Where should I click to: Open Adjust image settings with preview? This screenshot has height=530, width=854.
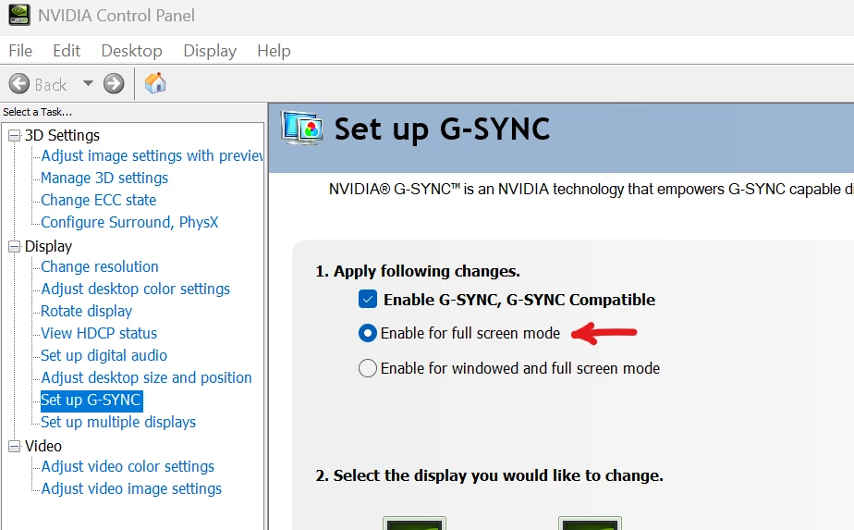152,156
